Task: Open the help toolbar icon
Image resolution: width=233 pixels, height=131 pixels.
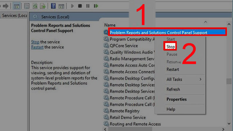Action: [x=53, y=6]
